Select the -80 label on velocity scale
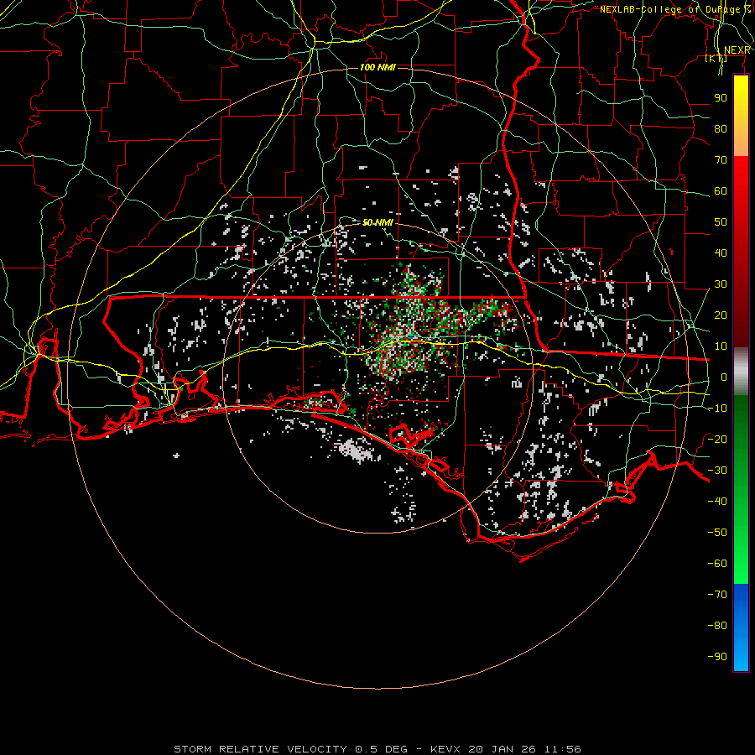This screenshot has width=755, height=755. pyautogui.click(x=717, y=626)
